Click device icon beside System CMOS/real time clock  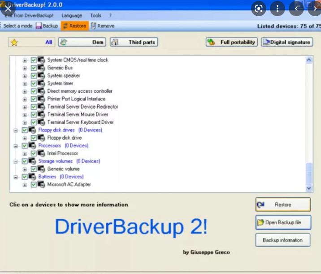pos(41,60)
